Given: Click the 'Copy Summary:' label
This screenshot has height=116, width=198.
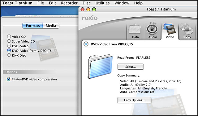Looking at the screenshot, I should tap(129, 75).
